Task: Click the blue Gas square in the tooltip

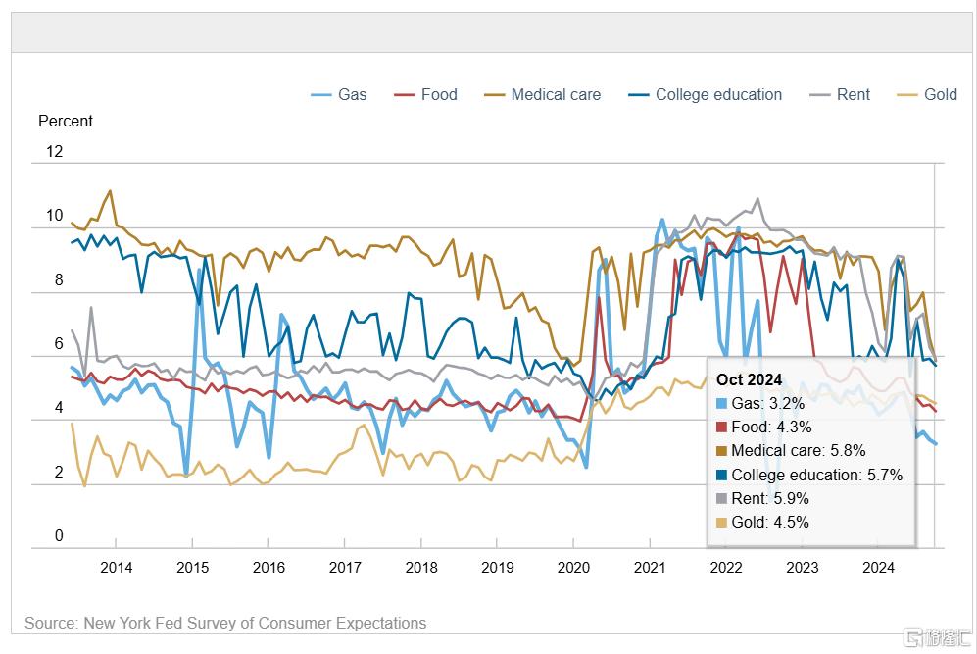Action: 722,403
